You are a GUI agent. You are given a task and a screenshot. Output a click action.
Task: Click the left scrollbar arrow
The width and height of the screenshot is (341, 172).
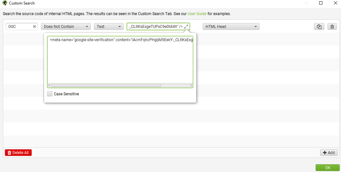pyautogui.click(x=49, y=85)
